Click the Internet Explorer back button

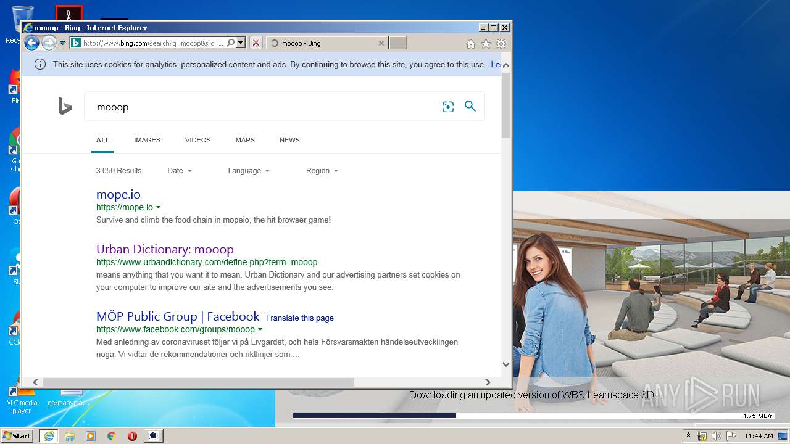coord(31,43)
